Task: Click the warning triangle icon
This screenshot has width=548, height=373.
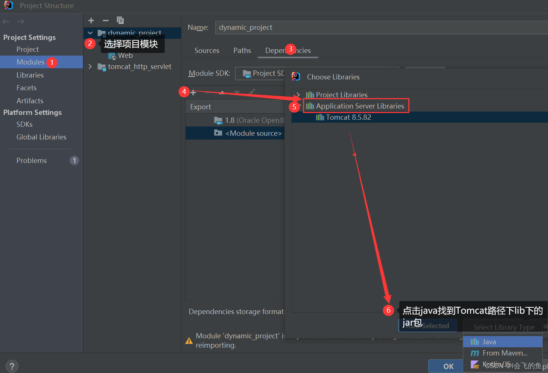Action: click(x=189, y=341)
